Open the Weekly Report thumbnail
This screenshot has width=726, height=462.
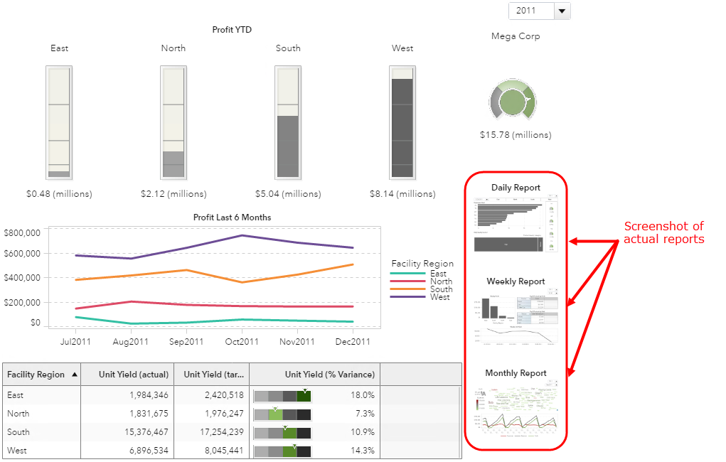click(x=516, y=318)
